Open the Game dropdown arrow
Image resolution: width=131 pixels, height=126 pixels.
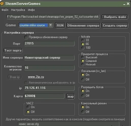51,25
